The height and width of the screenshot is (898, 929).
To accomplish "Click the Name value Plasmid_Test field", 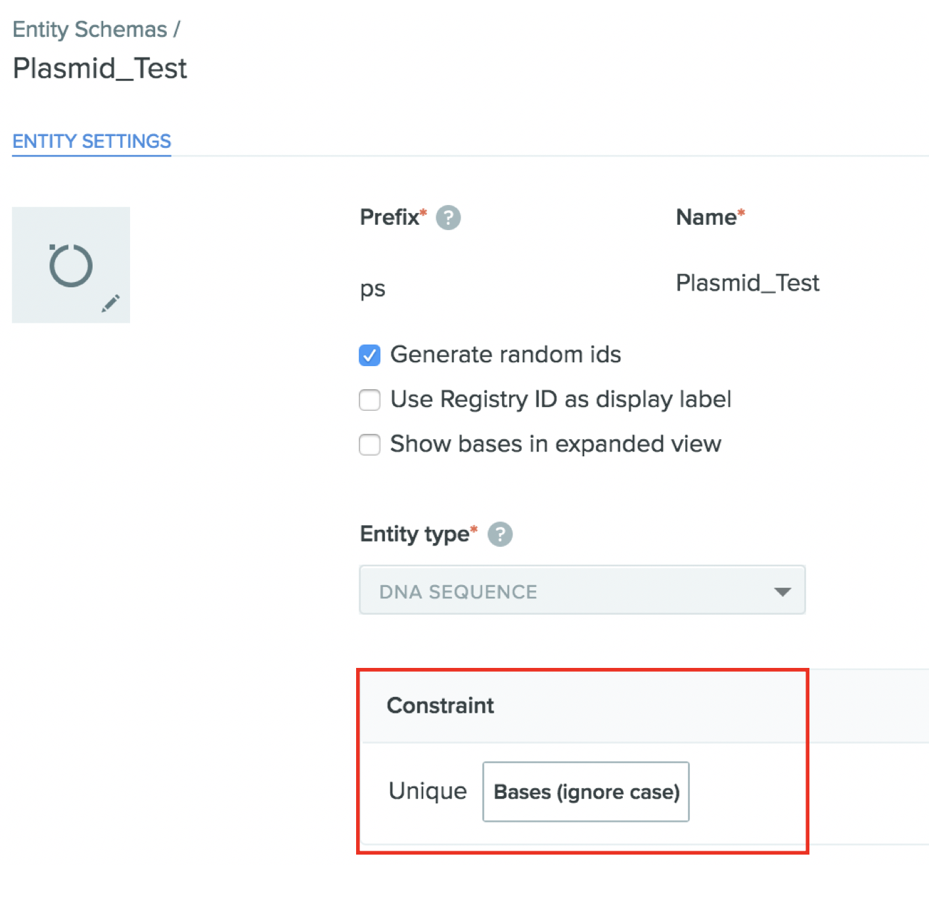I will [747, 283].
